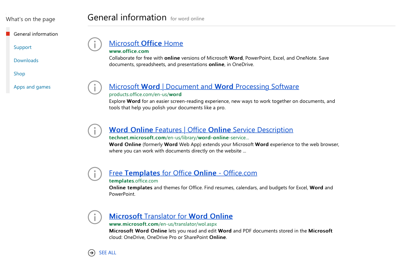Viewport: 403px width, 280px height.
Task: Click the info icon beside Word Online Features
Action: pos(95,130)
